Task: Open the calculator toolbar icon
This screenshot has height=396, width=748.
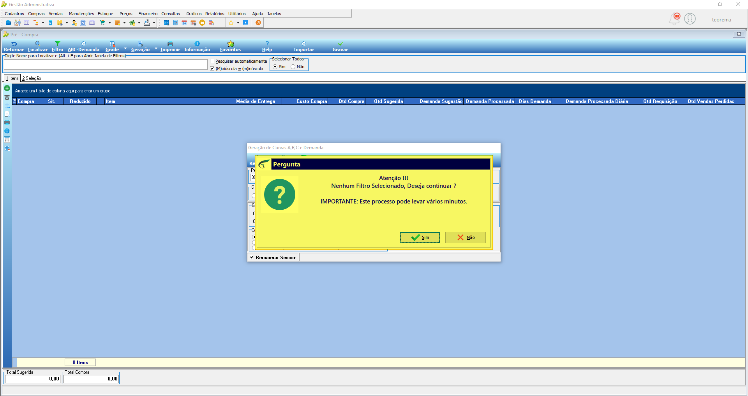Action: 175,23
